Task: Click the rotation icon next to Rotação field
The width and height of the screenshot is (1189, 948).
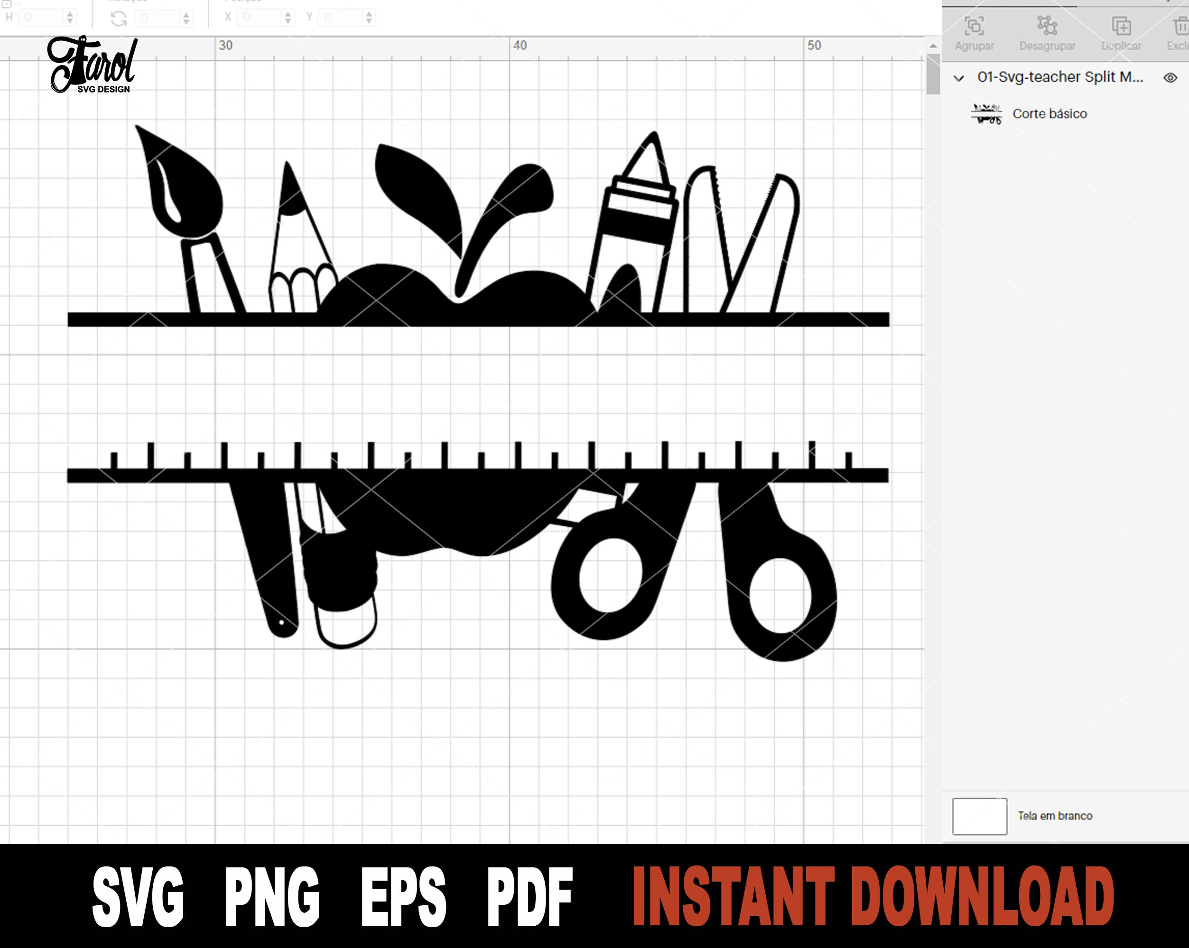Action: coord(119,17)
